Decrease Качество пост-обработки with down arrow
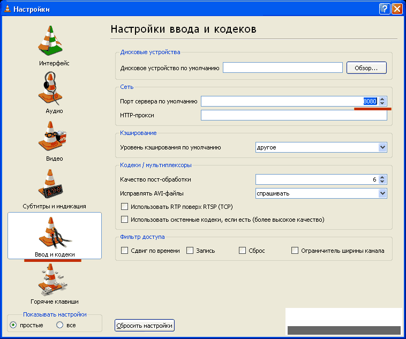Screen dimensions: 406x339 point(382,182)
